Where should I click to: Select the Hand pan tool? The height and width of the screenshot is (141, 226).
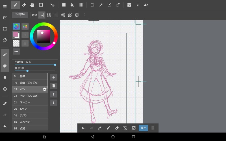(32, 5)
